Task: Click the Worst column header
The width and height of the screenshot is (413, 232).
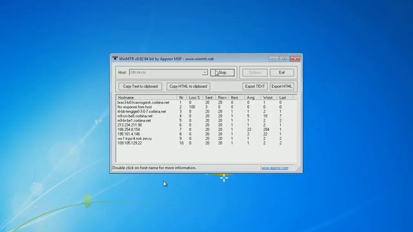Action: coord(268,97)
